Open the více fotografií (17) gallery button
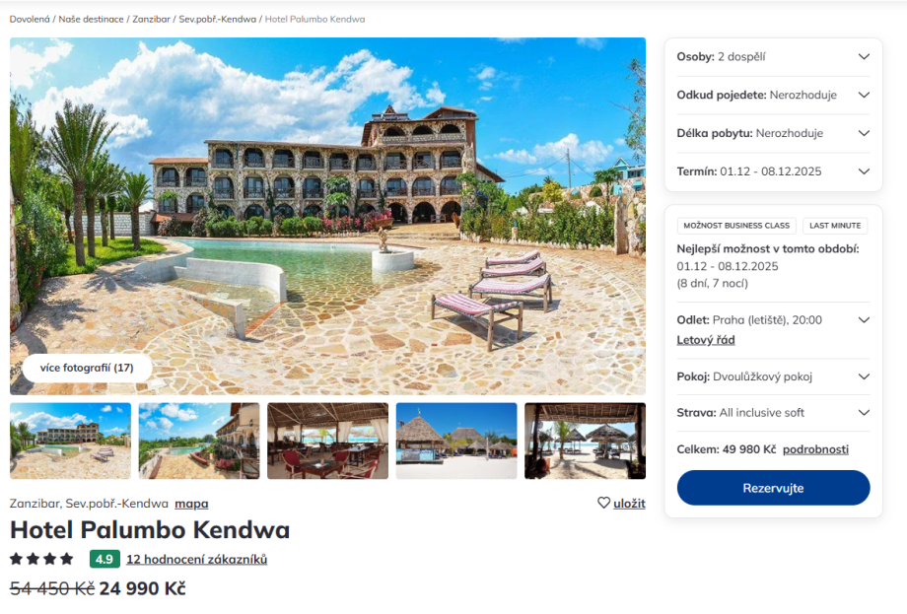Viewport: 907px width, 614px height. [x=87, y=368]
